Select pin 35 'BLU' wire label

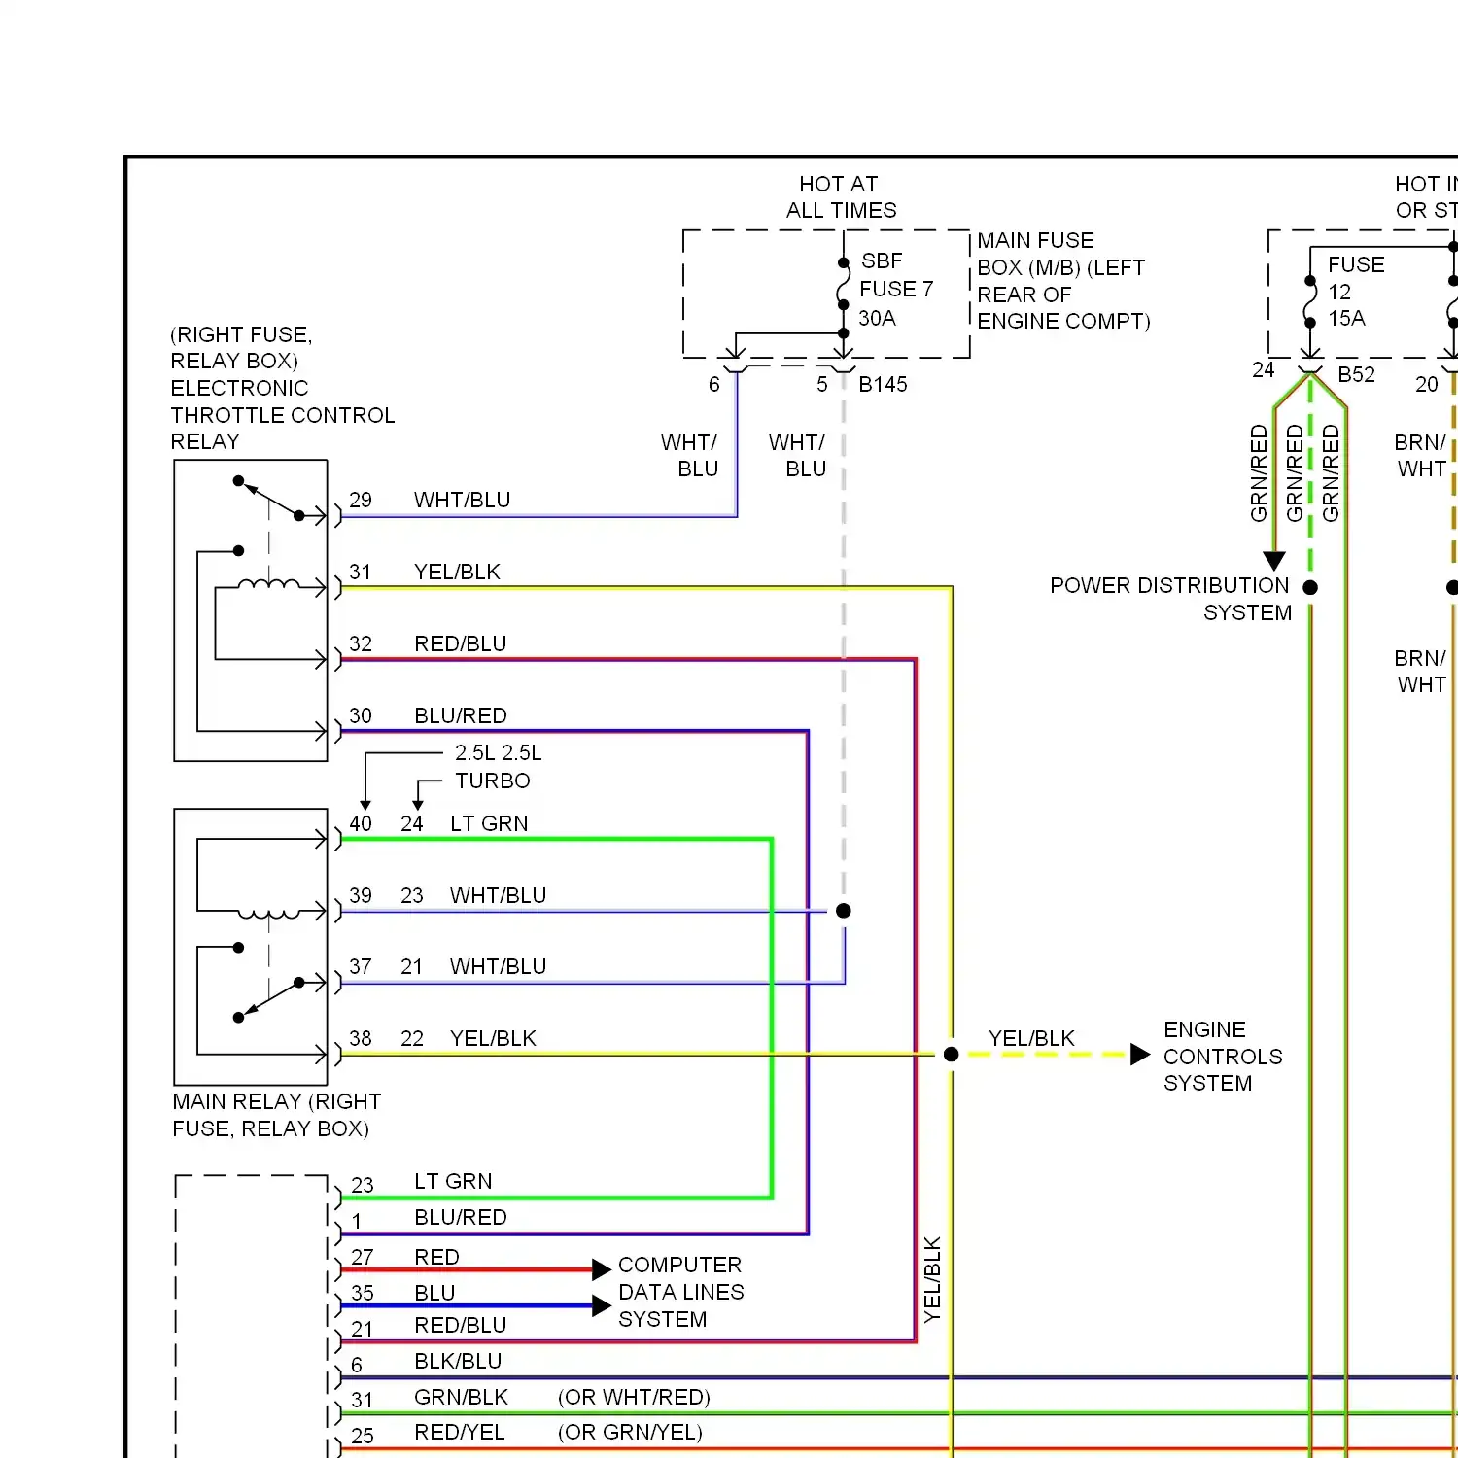(x=434, y=1293)
